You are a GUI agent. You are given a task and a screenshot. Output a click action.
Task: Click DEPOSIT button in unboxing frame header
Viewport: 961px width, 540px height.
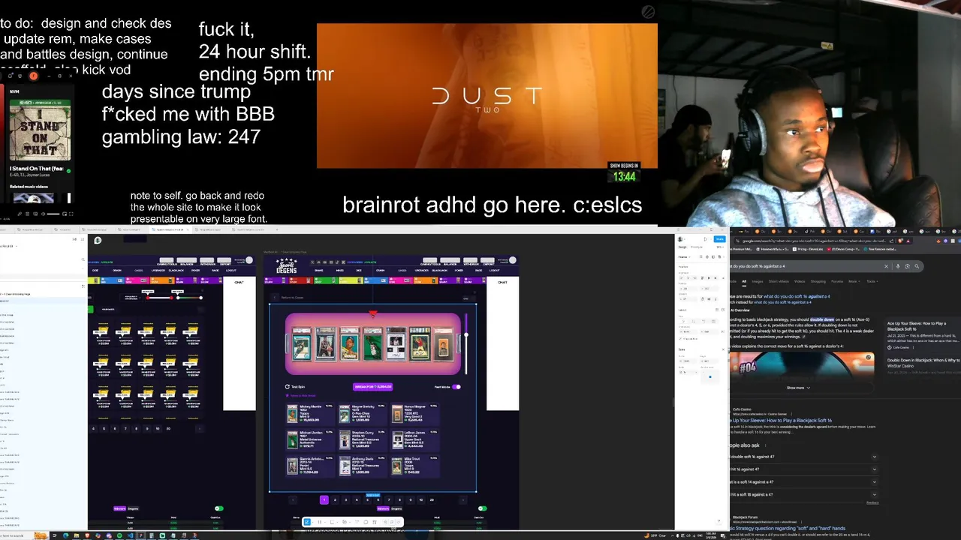tap(488, 261)
